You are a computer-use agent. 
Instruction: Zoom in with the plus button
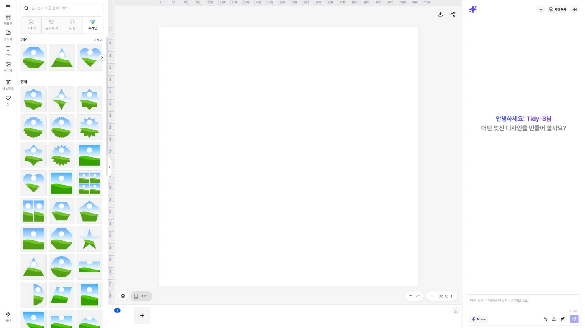click(451, 296)
